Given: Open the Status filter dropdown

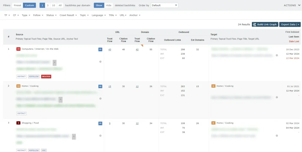Looking at the screenshot, I should (51, 15).
